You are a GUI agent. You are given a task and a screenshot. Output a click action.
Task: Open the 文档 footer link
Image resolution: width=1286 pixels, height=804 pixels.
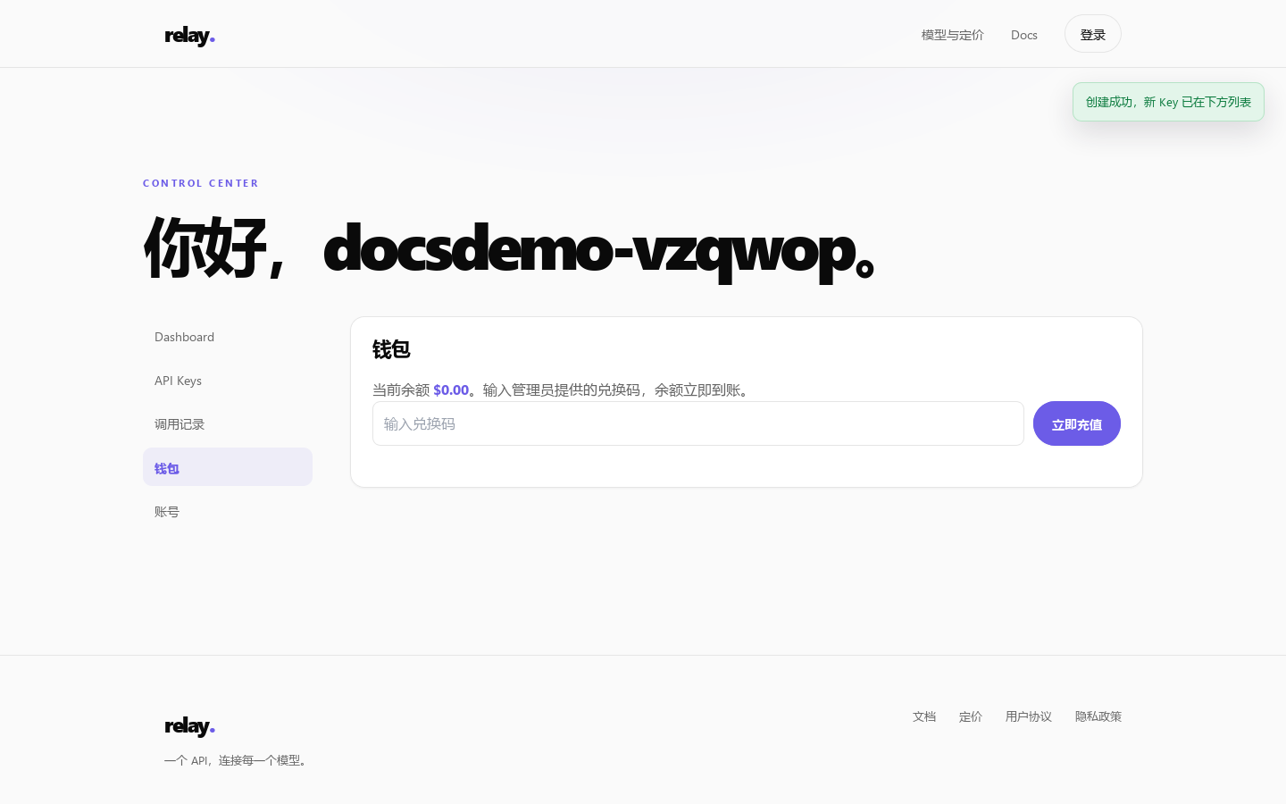click(x=924, y=716)
